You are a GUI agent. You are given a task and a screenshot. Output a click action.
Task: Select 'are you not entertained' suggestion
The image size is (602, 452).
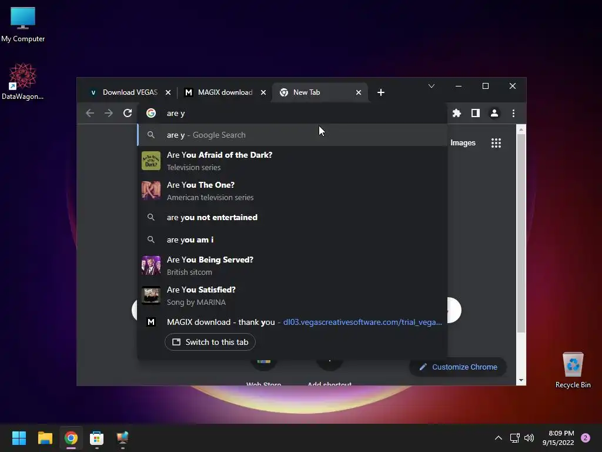click(x=292, y=217)
